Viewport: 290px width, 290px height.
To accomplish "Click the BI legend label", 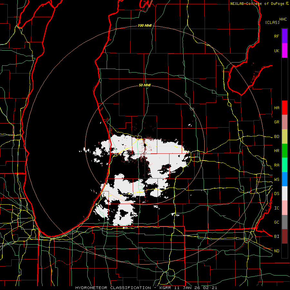I will point(276,237).
